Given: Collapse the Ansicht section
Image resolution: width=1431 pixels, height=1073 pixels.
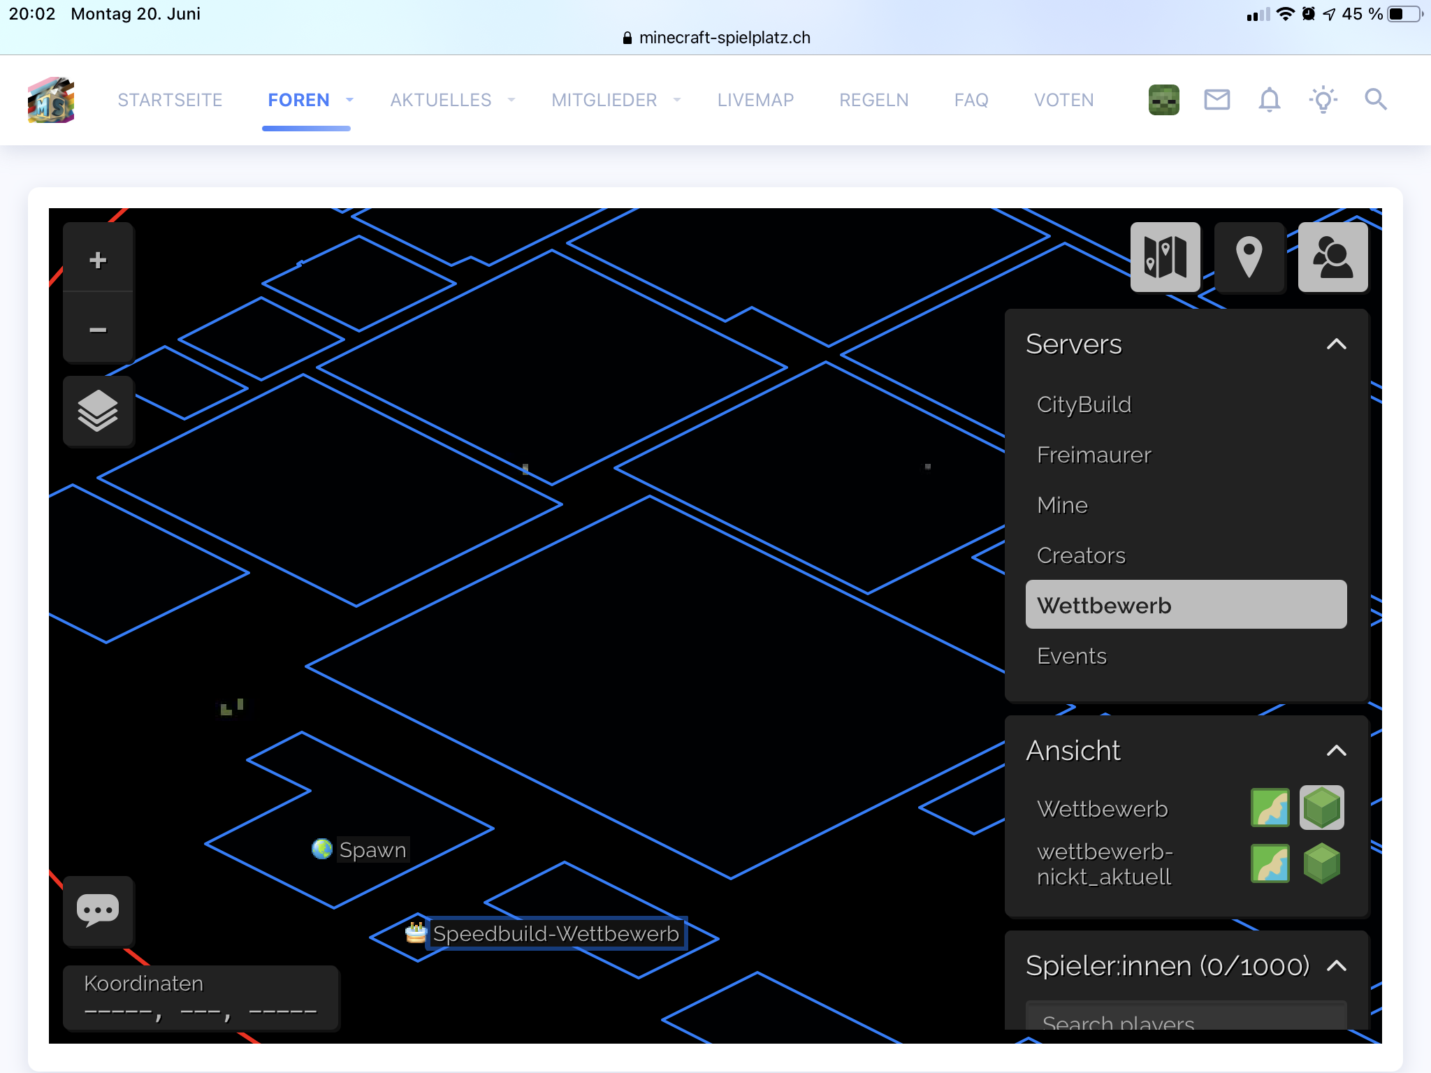Looking at the screenshot, I should [x=1336, y=751].
